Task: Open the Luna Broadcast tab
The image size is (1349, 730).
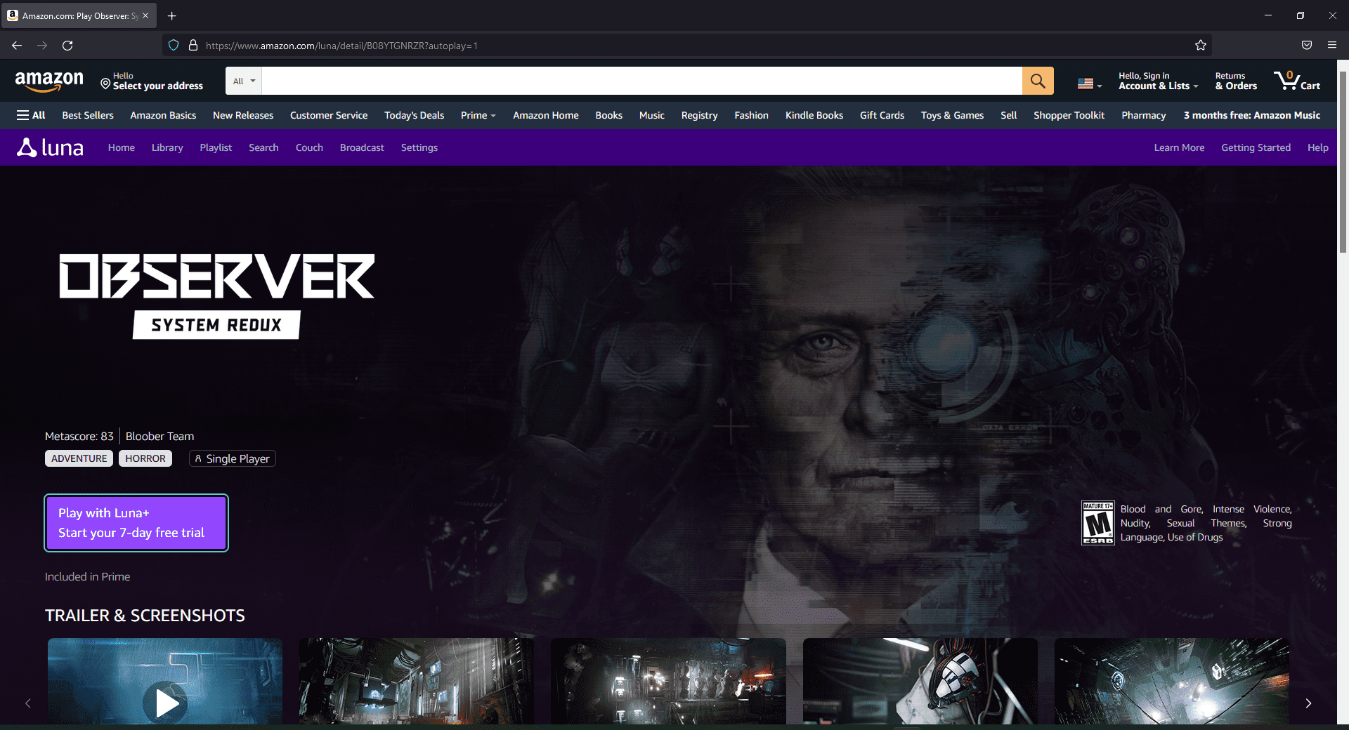Action: [x=362, y=147]
